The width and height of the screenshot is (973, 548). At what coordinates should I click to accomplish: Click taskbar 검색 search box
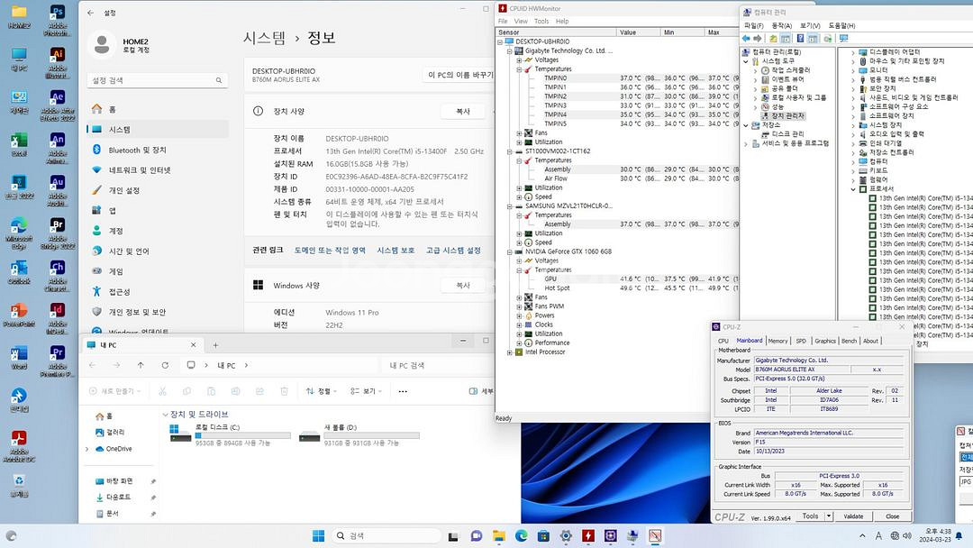[x=386, y=535]
